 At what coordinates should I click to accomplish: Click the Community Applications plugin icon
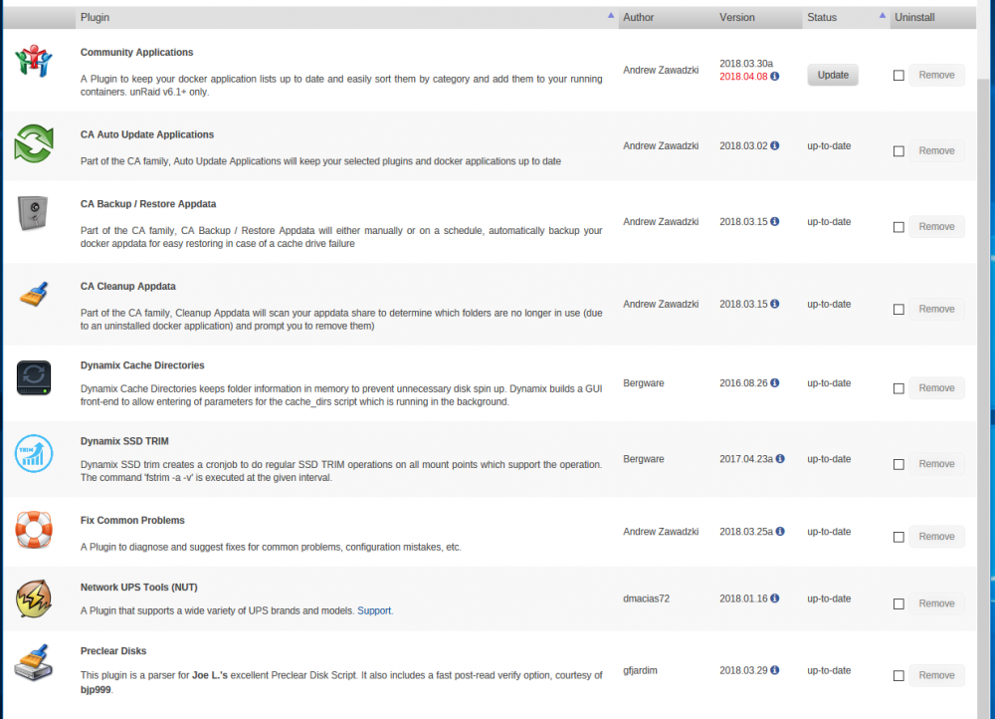click(34, 61)
